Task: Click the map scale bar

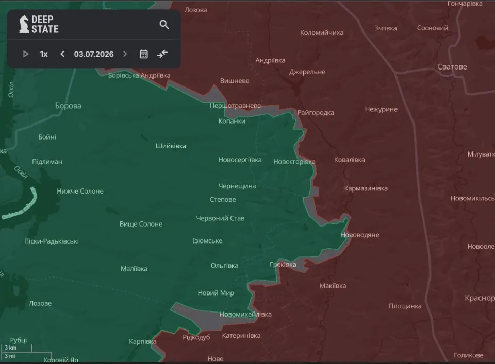Action: pos(26,352)
